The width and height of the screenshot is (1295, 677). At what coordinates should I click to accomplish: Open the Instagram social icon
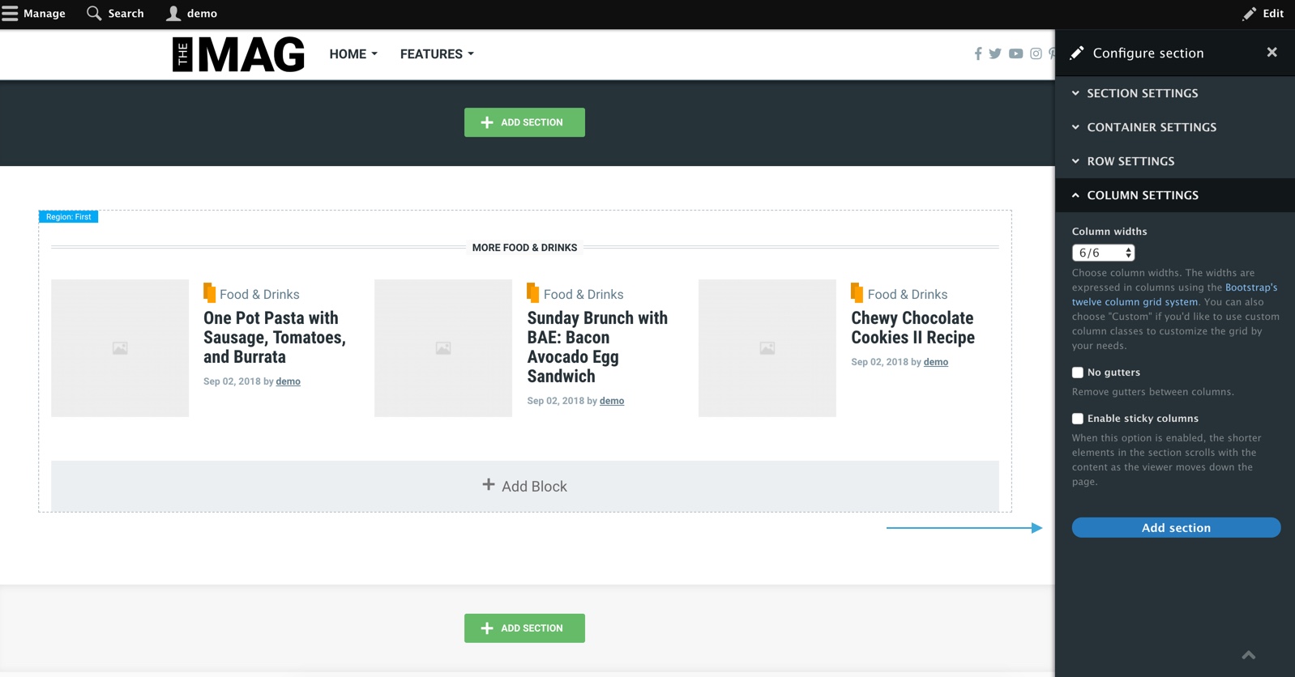tap(1036, 53)
